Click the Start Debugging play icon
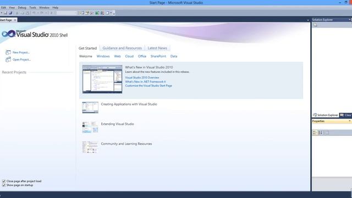The height and width of the screenshot is (198, 352). point(51,13)
